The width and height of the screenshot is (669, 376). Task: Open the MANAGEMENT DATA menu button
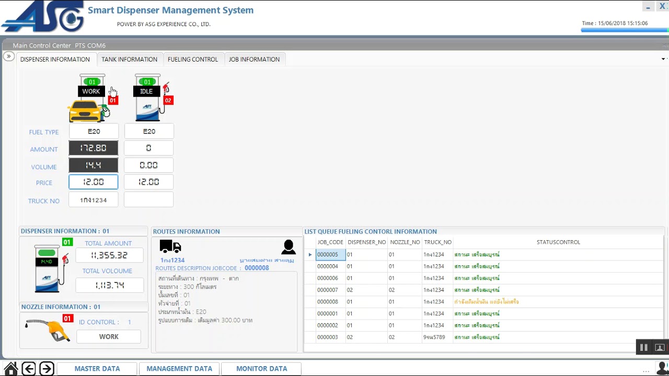coord(179,369)
